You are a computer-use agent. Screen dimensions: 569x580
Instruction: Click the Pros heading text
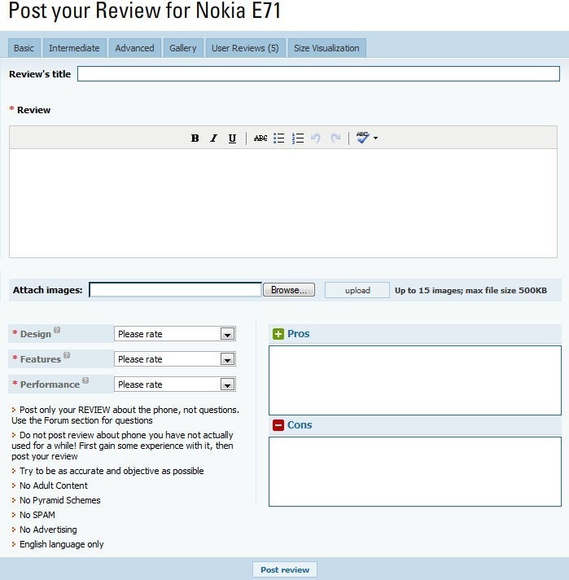[x=299, y=334]
